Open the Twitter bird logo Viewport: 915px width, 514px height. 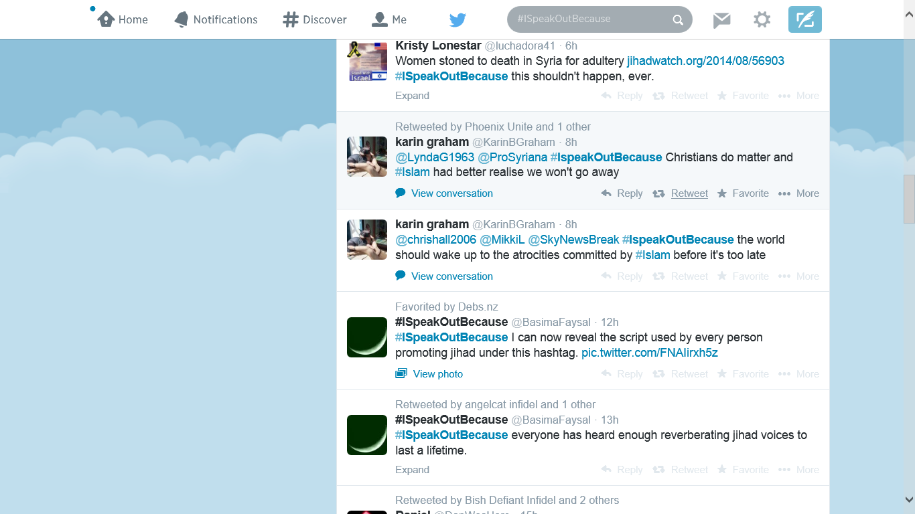[x=457, y=20]
